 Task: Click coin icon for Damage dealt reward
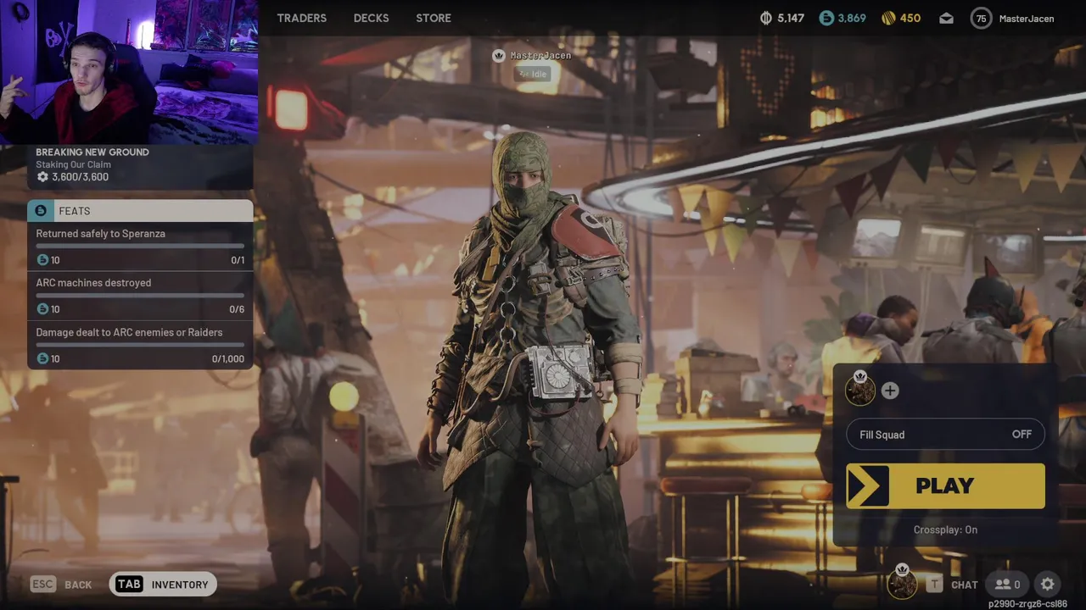click(x=42, y=359)
